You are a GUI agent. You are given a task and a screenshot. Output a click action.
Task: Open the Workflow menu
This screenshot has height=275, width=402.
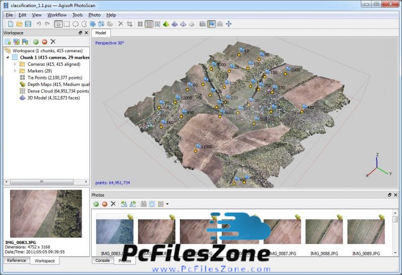[57, 15]
